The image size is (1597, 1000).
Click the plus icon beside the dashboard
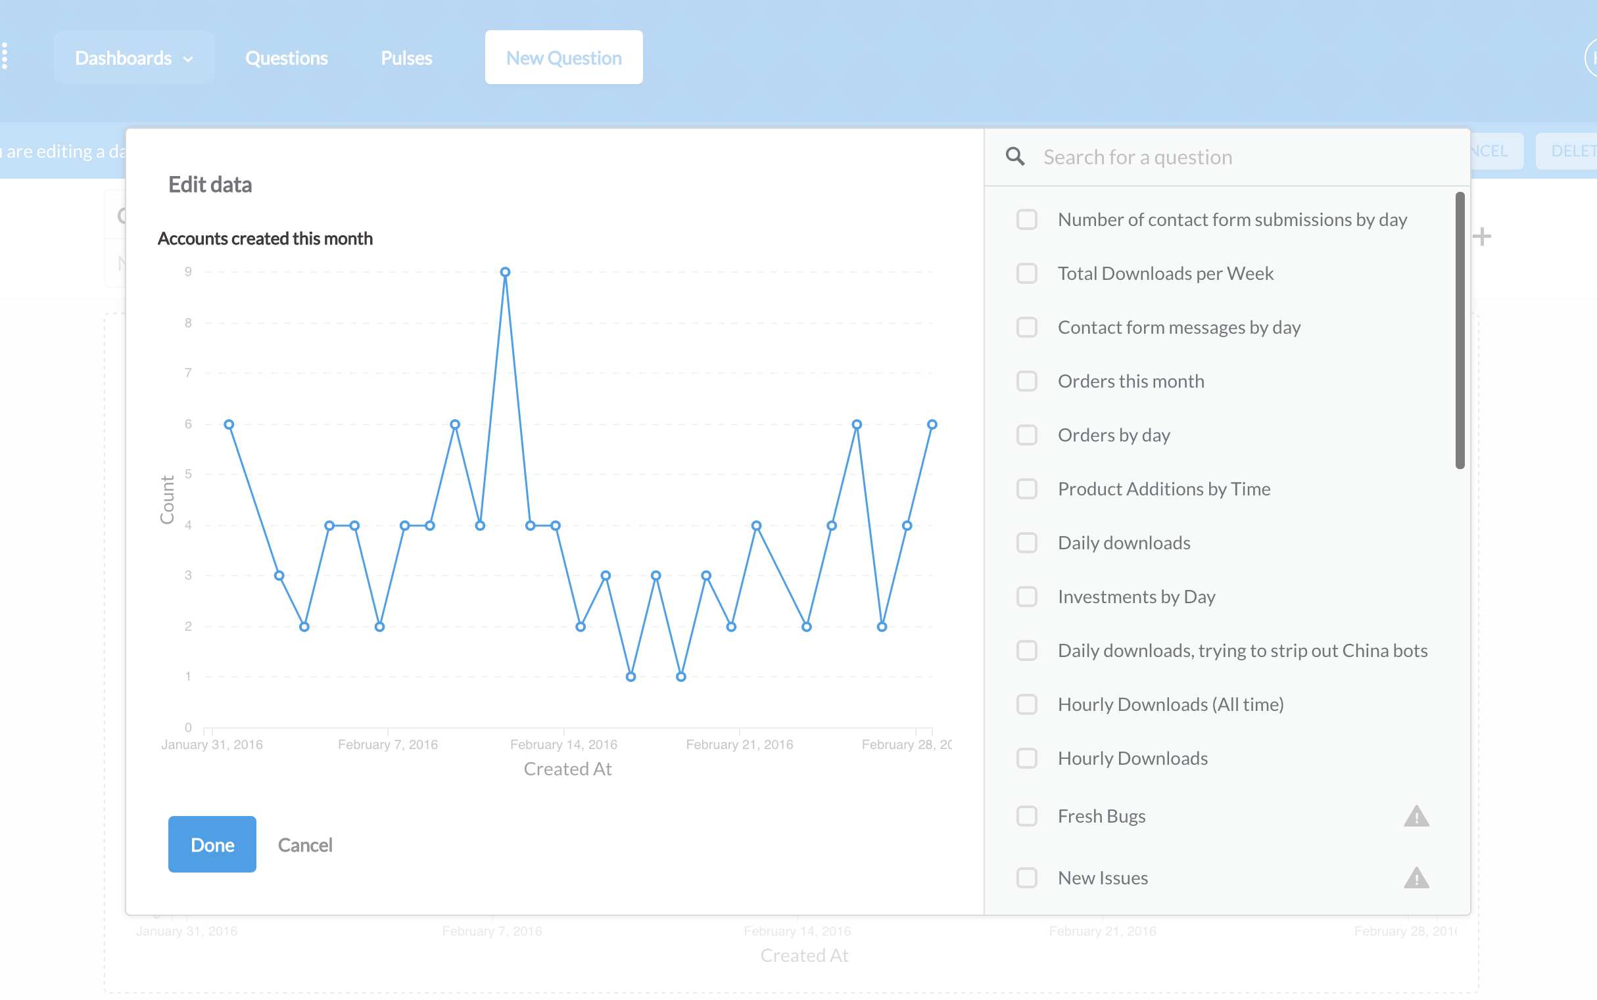click(1483, 235)
